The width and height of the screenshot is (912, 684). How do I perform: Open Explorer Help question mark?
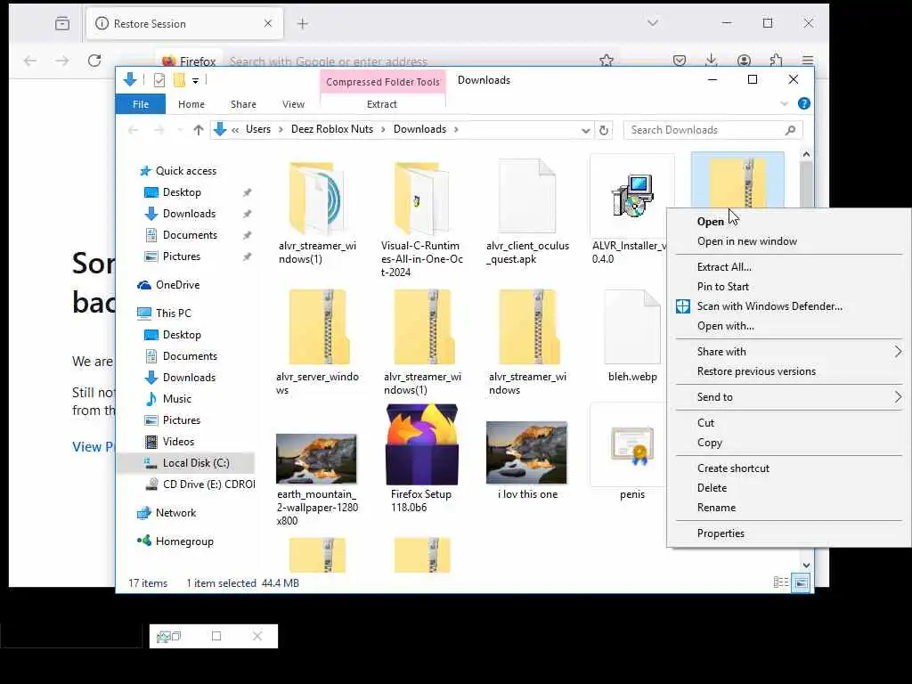point(804,103)
